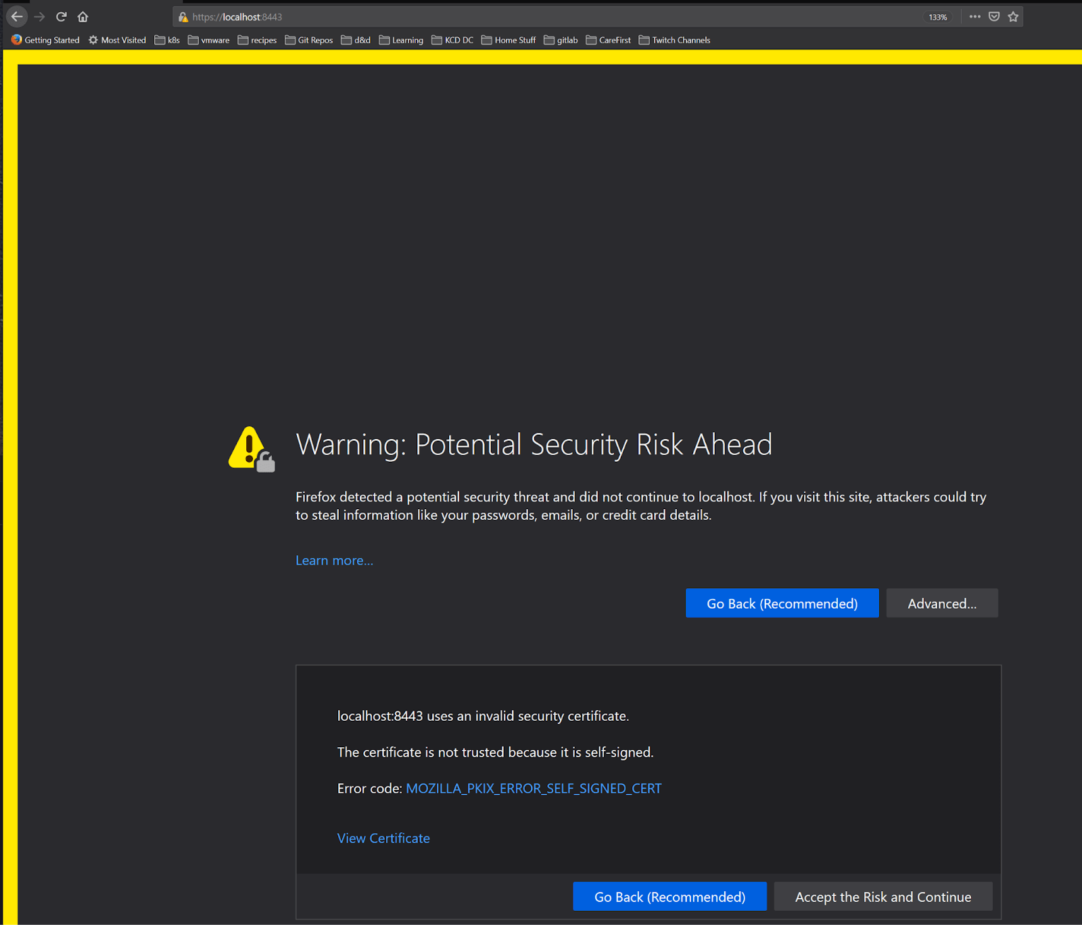Open the Learning bookmarks folder
The image size is (1082, 925).
coord(401,40)
